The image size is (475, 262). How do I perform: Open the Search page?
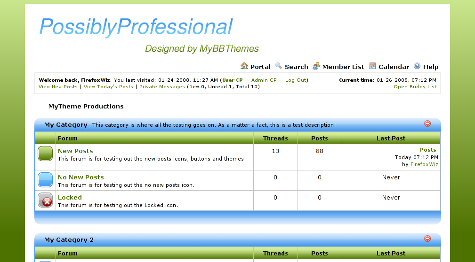pos(296,67)
